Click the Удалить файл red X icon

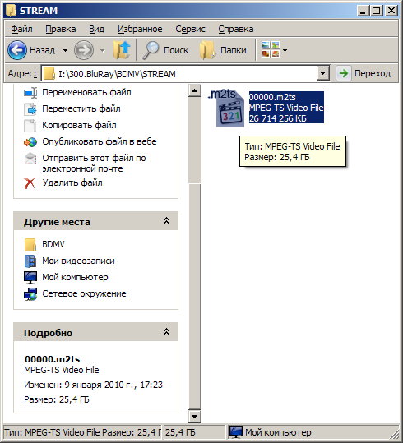tap(30, 183)
